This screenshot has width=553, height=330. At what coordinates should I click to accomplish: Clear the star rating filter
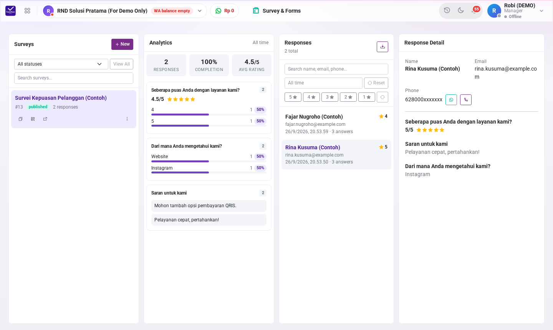pos(382,97)
